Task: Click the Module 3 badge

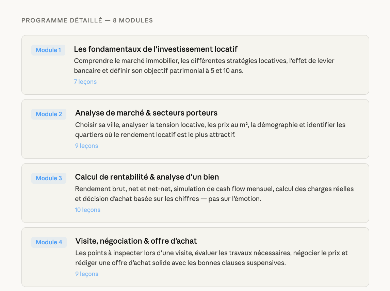Action: (x=49, y=178)
